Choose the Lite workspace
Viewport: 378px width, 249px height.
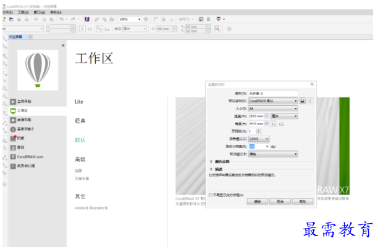[x=79, y=102]
